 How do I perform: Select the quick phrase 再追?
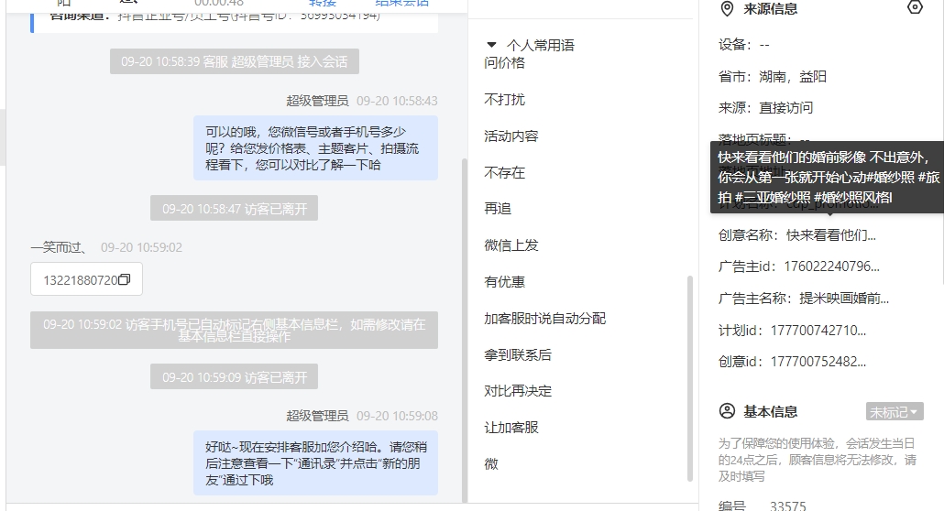(498, 209)
